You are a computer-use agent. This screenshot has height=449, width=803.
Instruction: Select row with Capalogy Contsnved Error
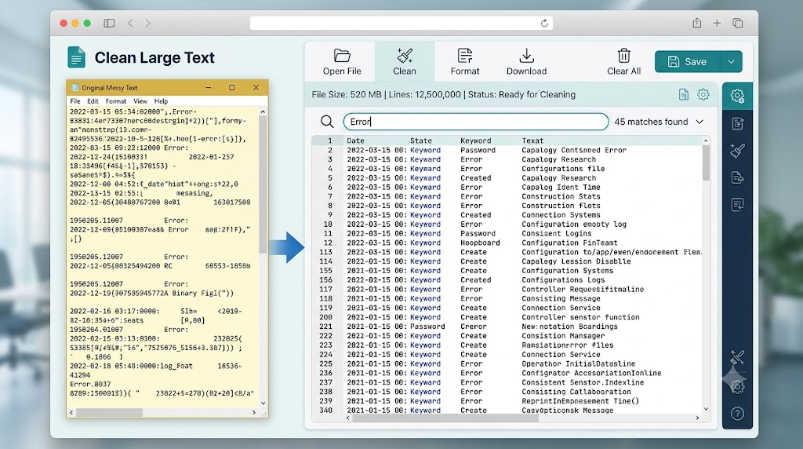(507, 150)
